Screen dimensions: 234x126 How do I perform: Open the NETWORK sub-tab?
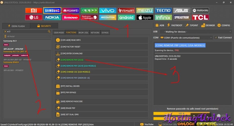click(x=95, y=33)
